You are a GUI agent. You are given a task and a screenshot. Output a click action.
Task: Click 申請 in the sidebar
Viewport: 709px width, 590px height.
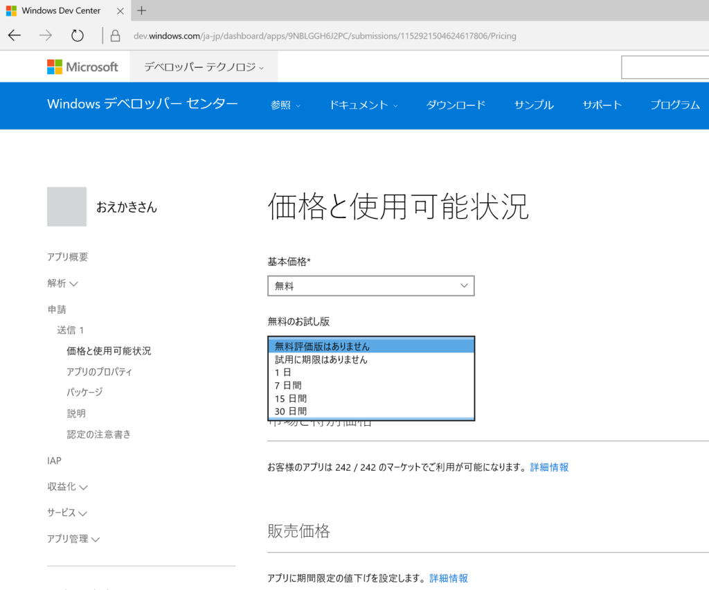point(57,310)
